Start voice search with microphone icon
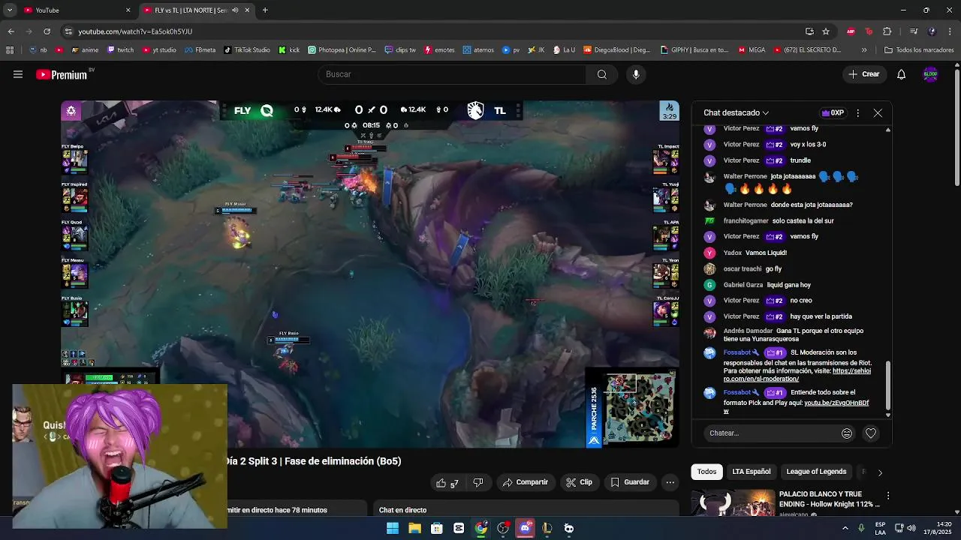Viewport: 961px width, 540px height. click(636, 74)
